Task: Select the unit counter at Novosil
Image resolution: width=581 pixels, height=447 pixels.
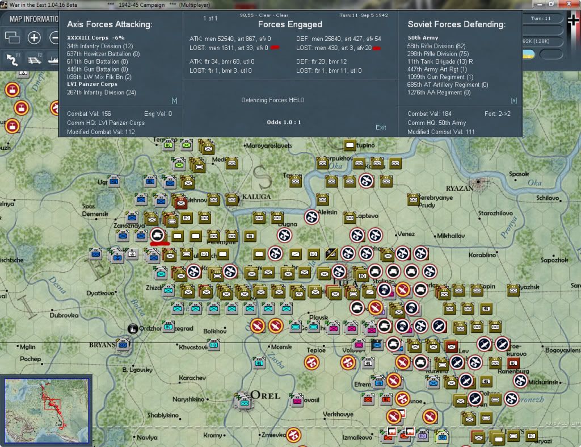Action: point(297,400)
